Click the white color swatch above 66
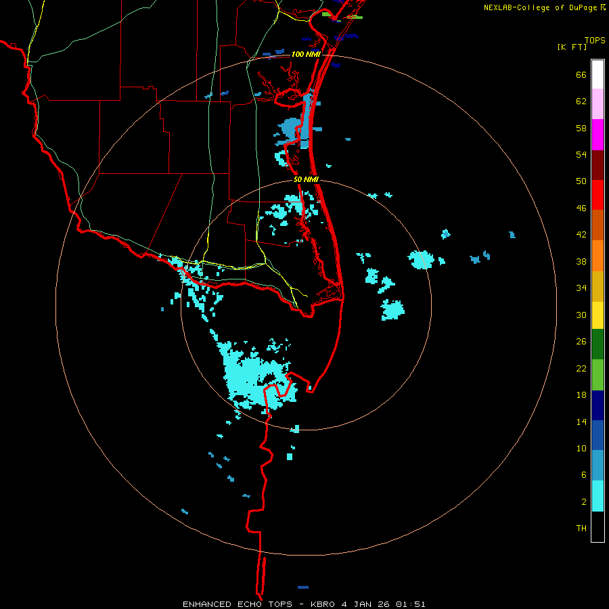 coord(597,74)
